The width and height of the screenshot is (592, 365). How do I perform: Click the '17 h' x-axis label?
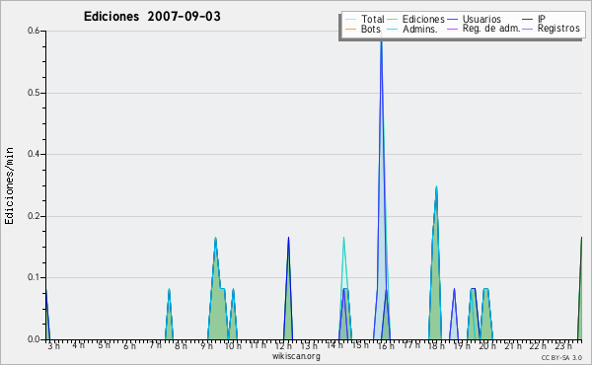tap(411, 345)
